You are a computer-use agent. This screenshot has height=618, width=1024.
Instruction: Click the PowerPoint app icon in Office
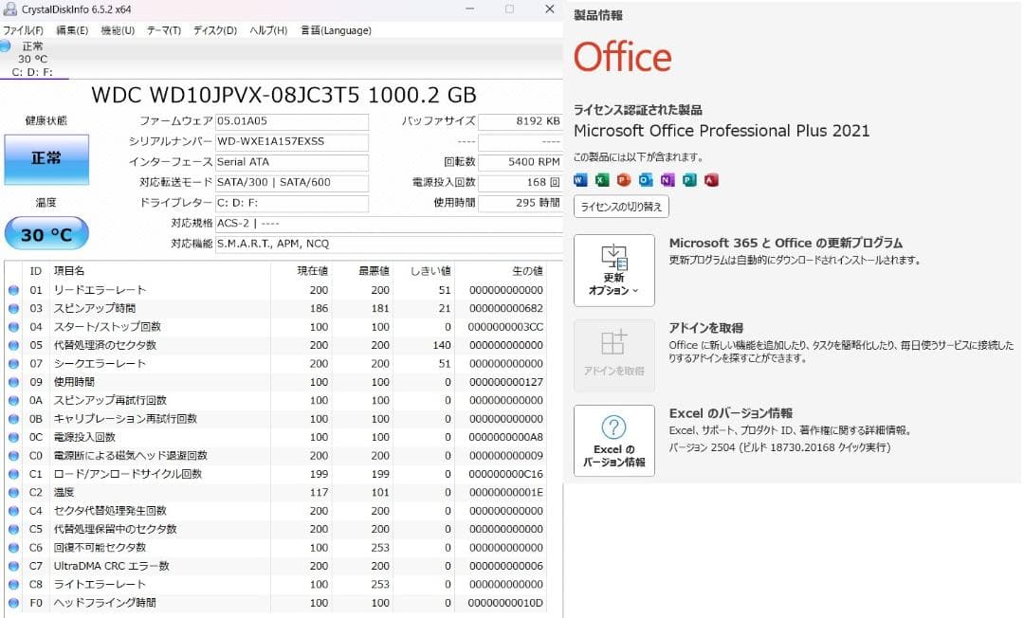tap(624, 180)
